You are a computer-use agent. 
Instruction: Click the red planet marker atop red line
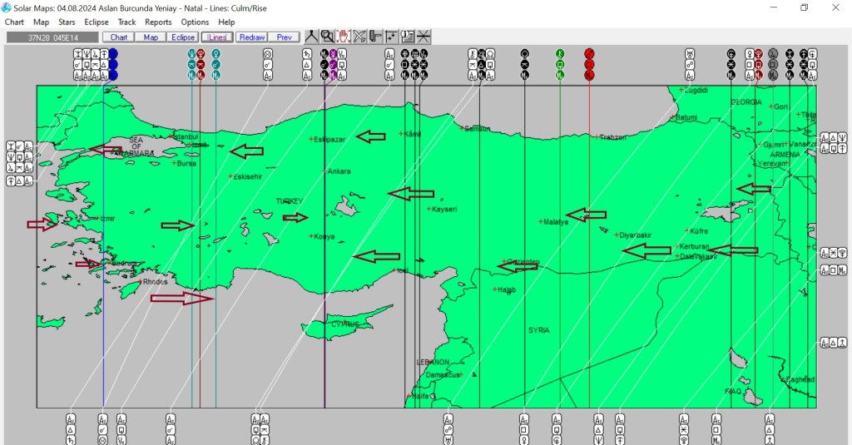click(x=589, y=53)
